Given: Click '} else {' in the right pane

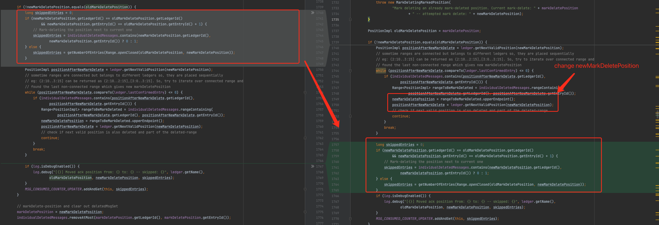Looking at the screenshot, I should (384, 179).
